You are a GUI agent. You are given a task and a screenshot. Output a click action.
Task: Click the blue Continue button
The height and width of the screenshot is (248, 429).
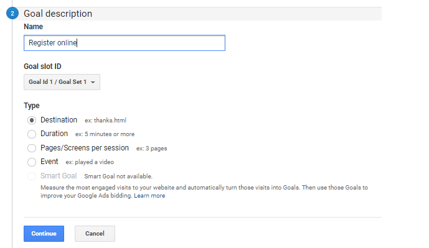[x=44, y=234]
